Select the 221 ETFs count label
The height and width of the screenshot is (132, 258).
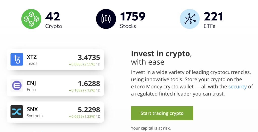tap(213, 20)
